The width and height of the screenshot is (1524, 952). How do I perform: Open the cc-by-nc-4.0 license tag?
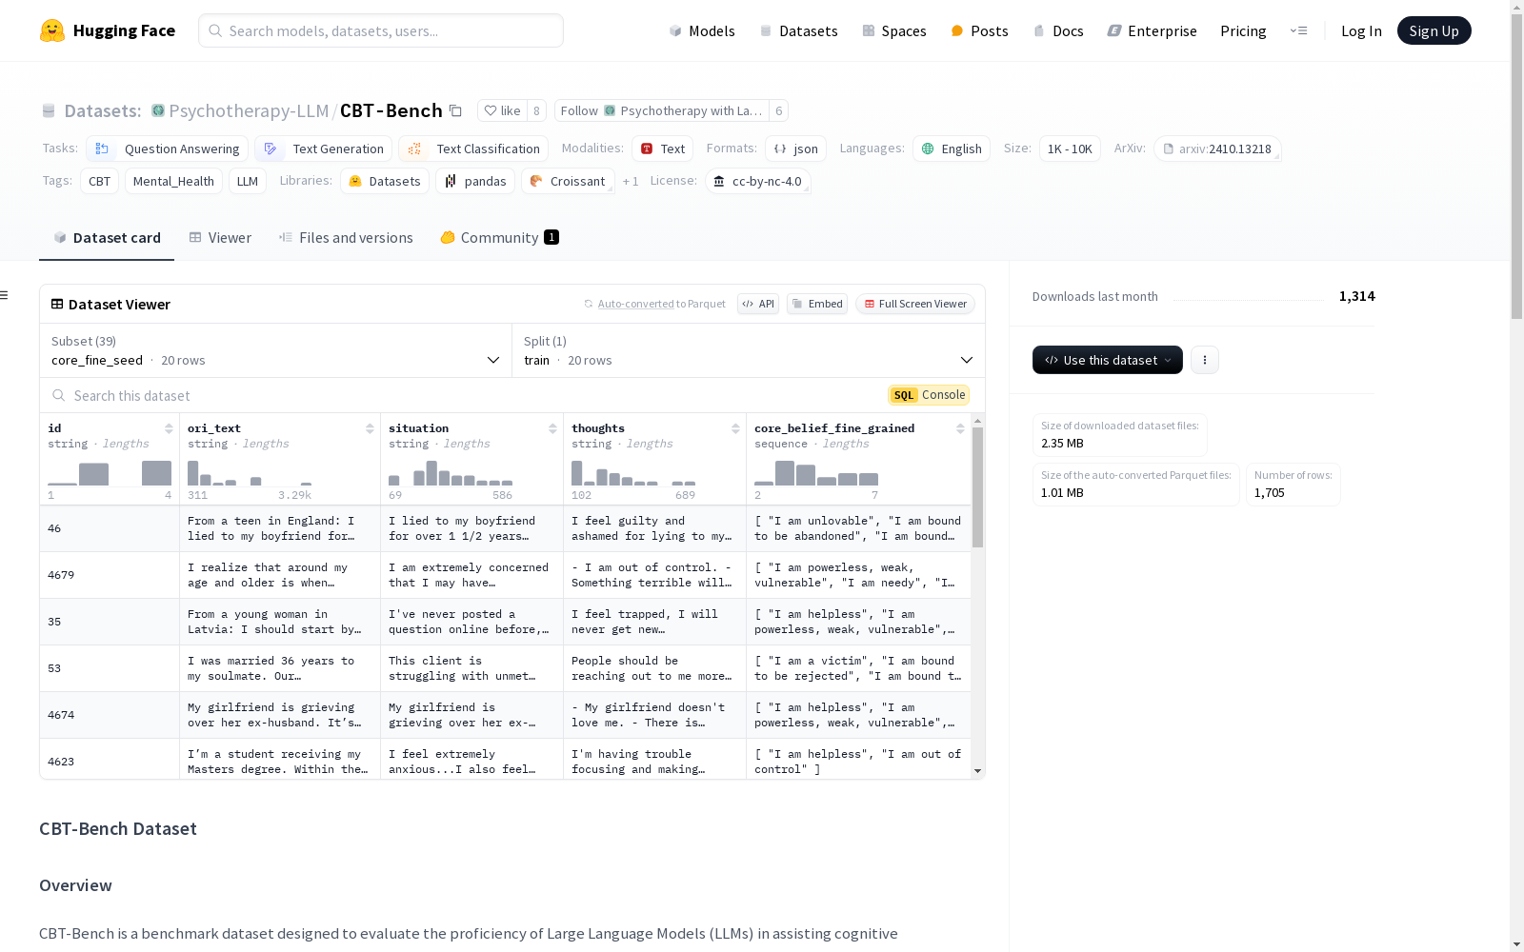point(757,181)
